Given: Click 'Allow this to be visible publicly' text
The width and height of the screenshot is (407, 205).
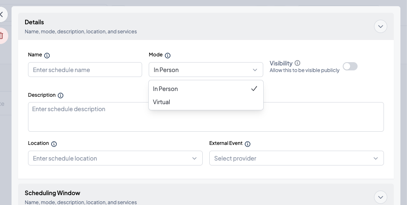Looking at the screenshot, I should 304,70.
